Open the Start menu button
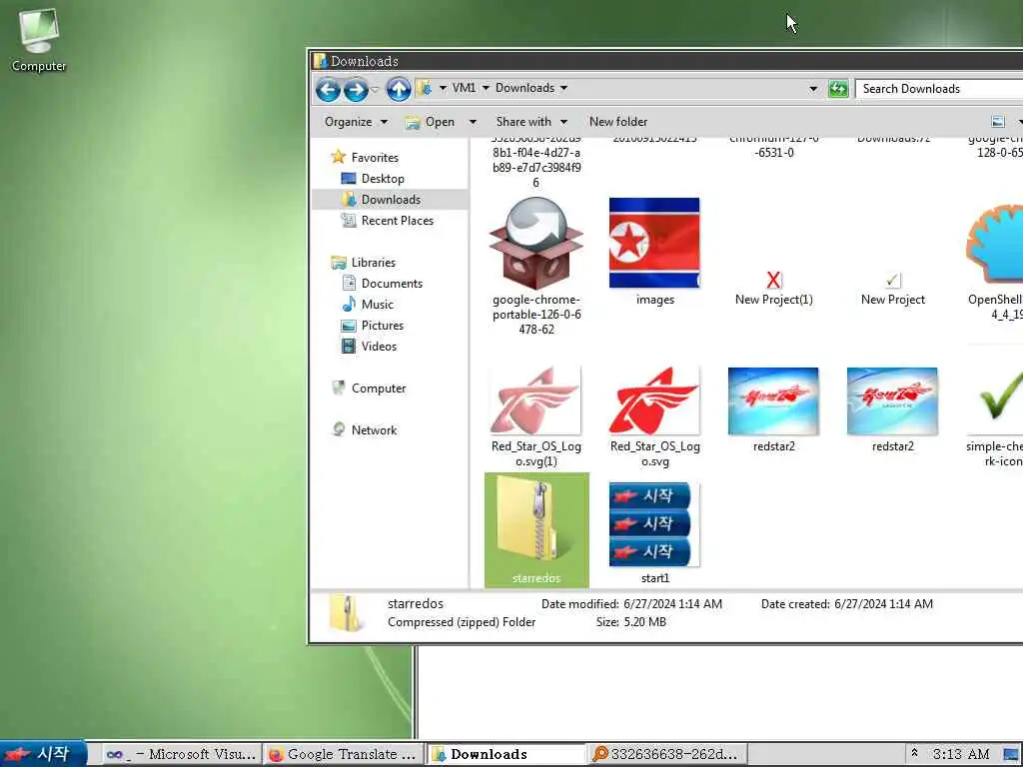The image size is (1023, 767). point(42,754)
